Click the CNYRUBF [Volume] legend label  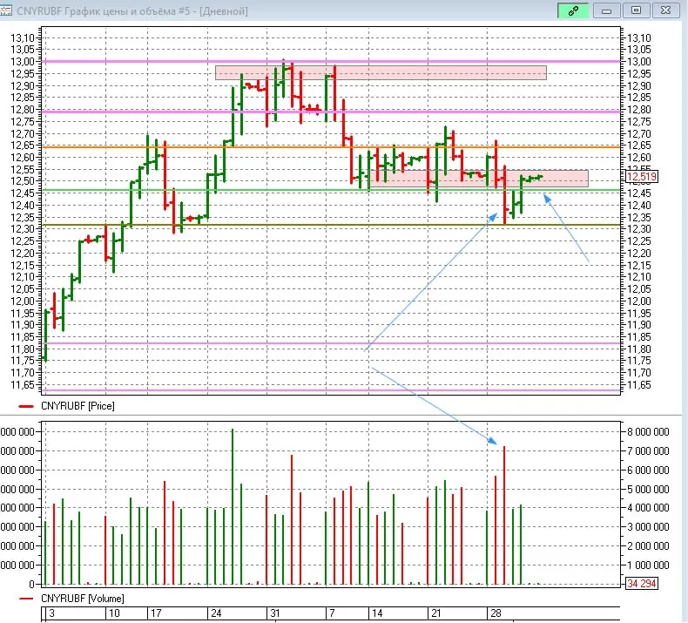point(83,598)
